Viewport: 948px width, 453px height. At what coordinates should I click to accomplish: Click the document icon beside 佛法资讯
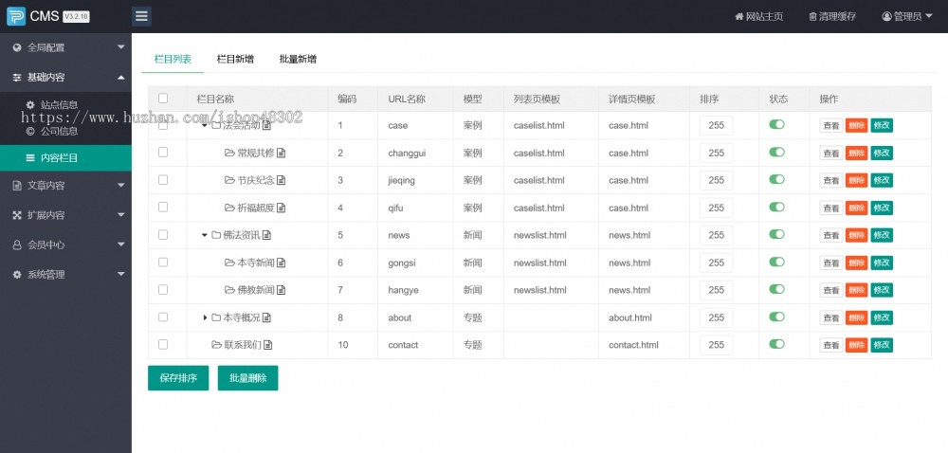pos(266,235)
